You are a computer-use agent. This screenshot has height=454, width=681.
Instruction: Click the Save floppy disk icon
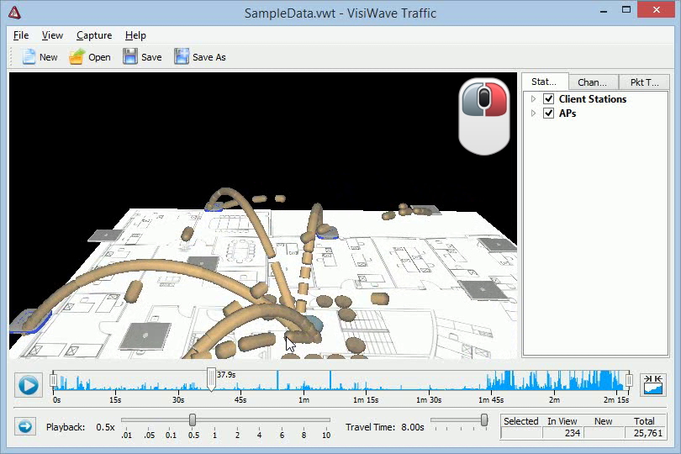pos(129,57)
